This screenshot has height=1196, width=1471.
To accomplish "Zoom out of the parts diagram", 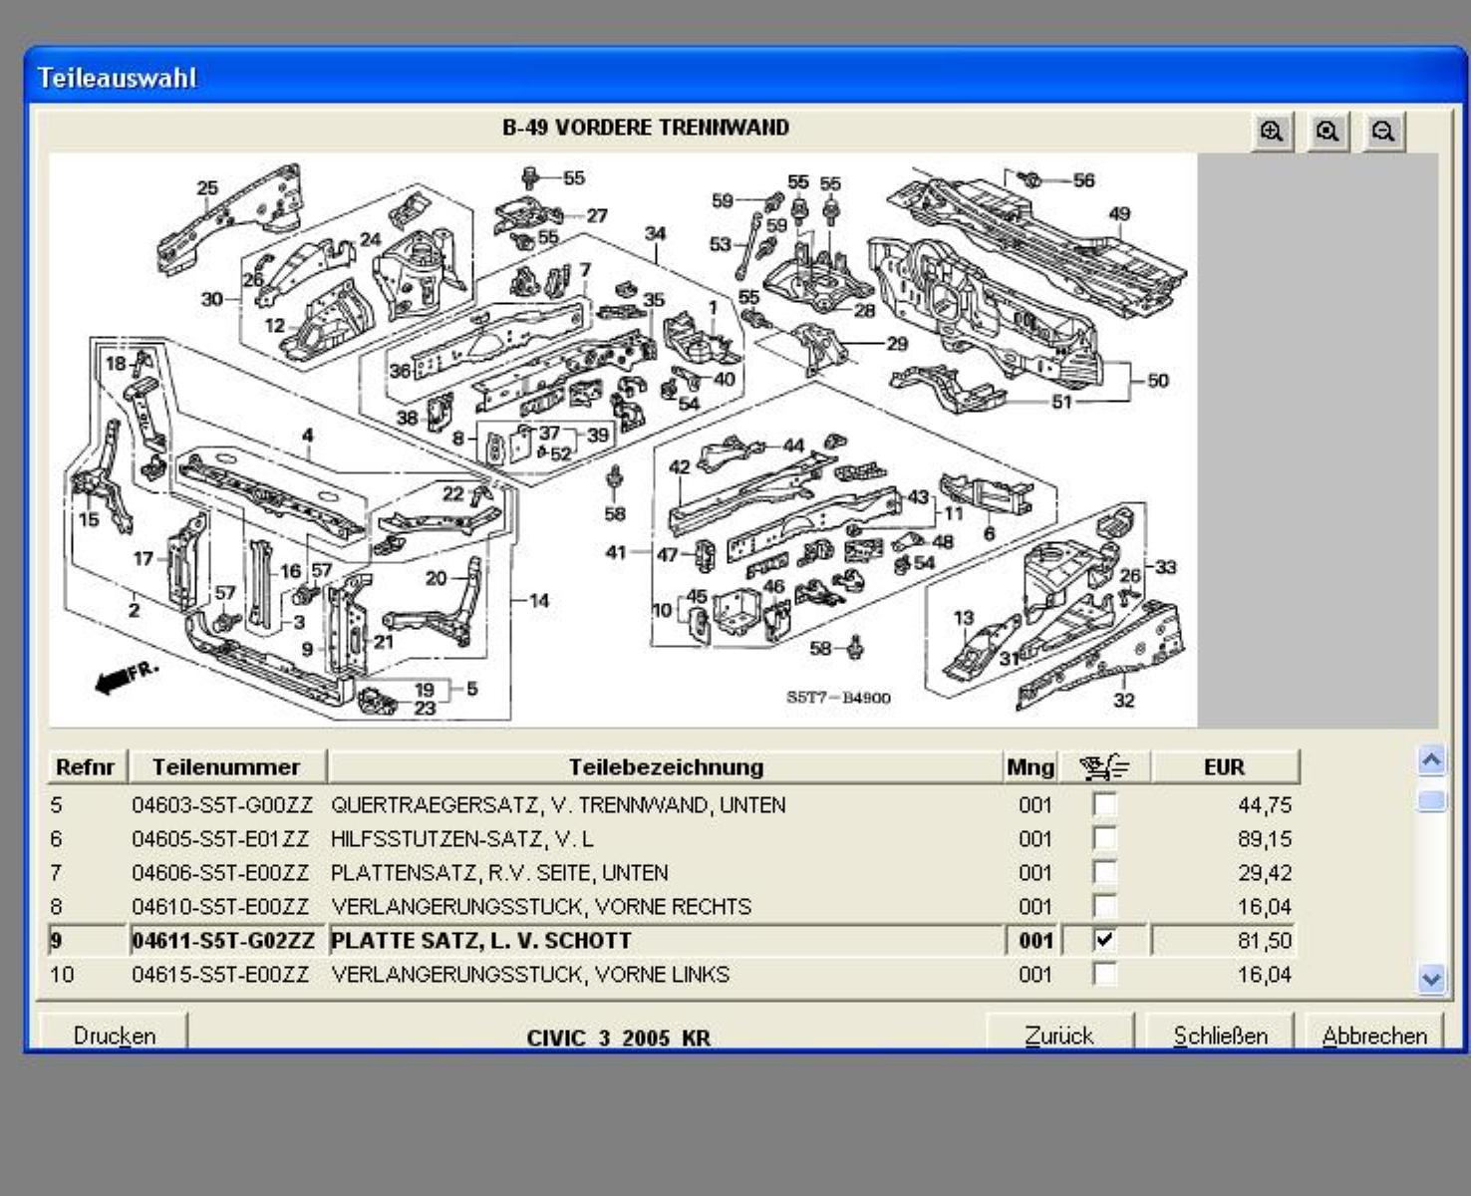I will (x=1382, y=132).
